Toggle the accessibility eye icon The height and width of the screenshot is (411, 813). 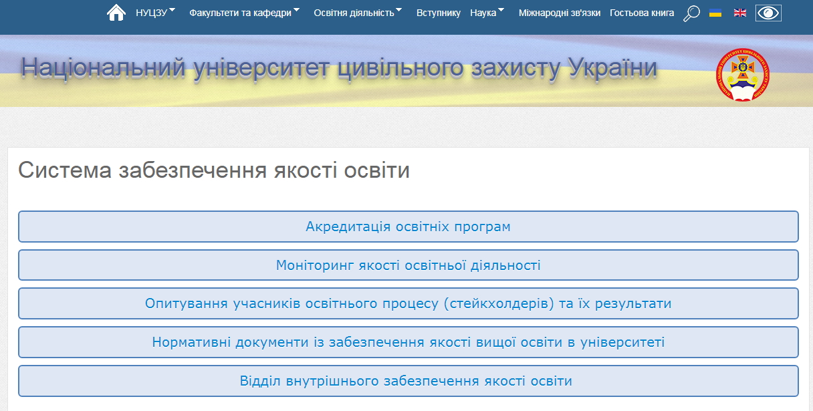(768, 13)
